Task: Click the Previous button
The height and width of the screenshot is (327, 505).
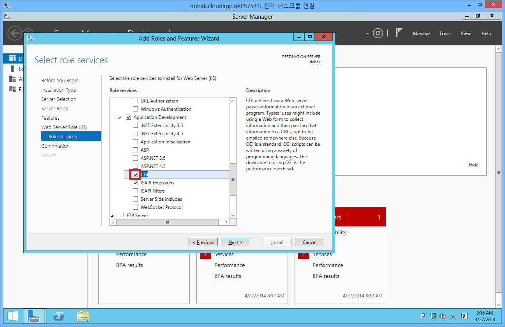Action: pyautogui.click(x=203, y=242)
